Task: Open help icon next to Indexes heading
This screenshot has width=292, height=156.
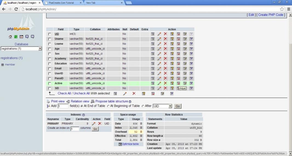Action: 84,115
